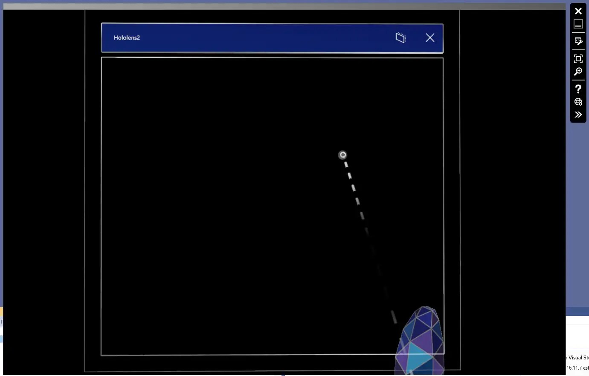Click the Visual Studio notification text
This screenshot has height=376, width=589.
(577, 357)
